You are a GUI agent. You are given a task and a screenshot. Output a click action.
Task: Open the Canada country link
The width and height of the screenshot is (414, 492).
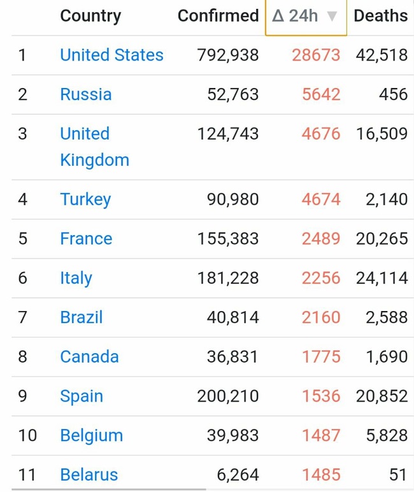pos(89,357)
